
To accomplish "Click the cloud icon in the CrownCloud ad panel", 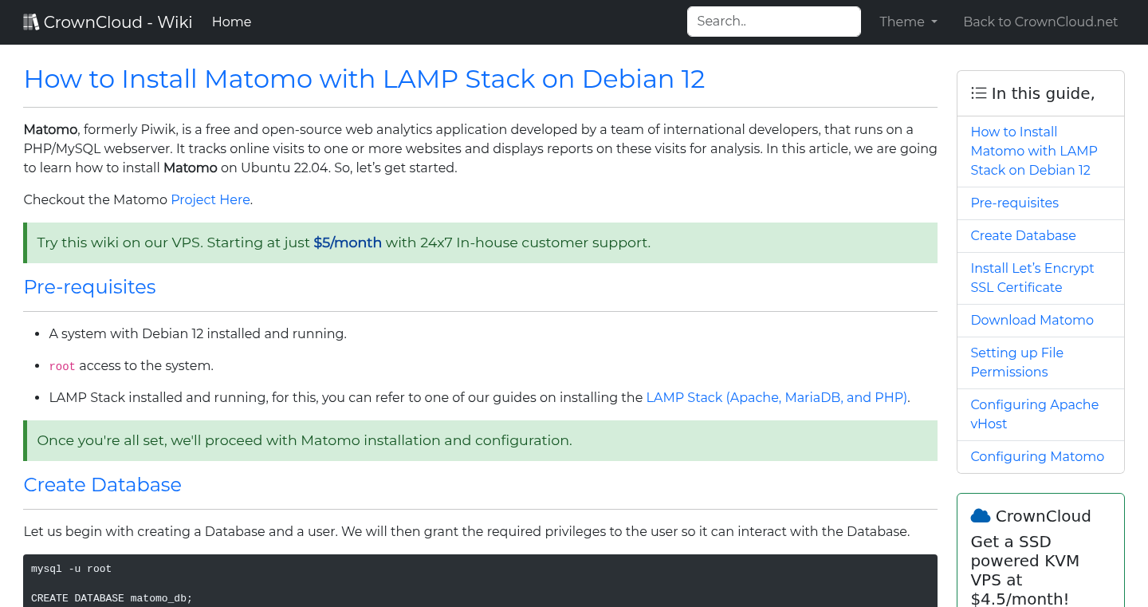I will pos(981,514).
